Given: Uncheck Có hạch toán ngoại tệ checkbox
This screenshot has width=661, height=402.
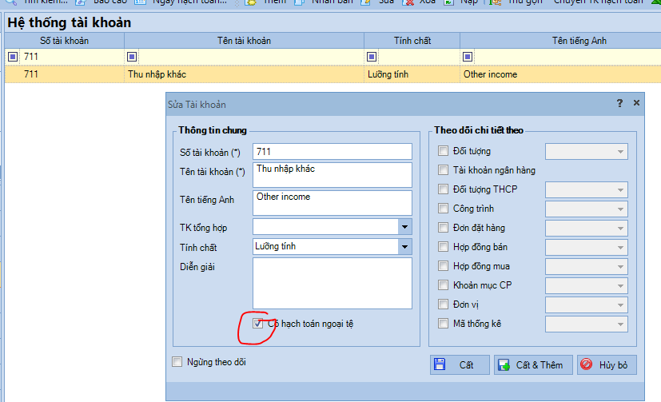Looking at the screenshot, I should [x=257, y=324].
